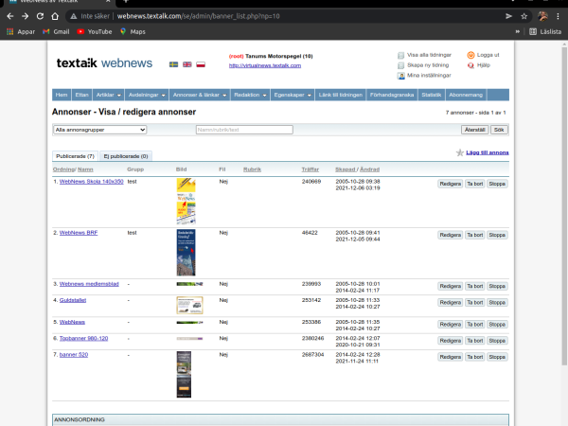Image resolution: width=568 pixels, height=426 pixels.
Task: Click the share page icon in address bar
Action: click(x=508, y=16)
